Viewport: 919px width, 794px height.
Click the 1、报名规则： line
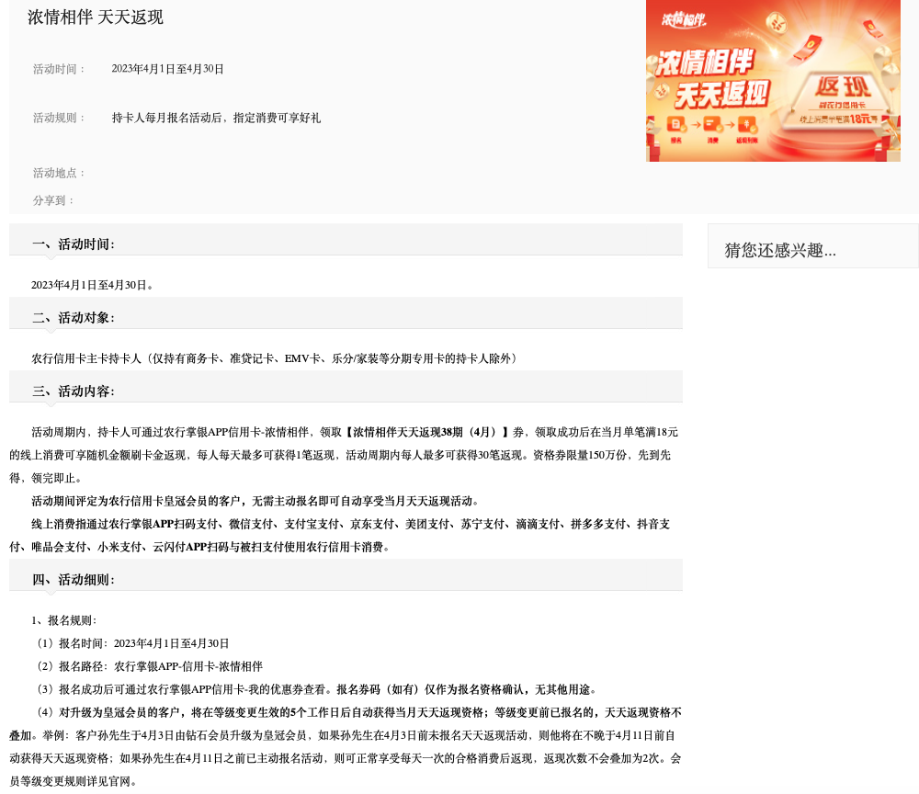[64, 620]
